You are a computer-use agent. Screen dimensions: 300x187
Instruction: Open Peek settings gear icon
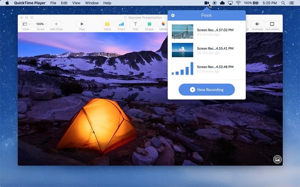(x=173, y=15)
